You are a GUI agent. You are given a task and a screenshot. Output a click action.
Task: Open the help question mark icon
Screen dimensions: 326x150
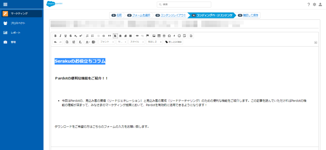click(x=309, y=4)
